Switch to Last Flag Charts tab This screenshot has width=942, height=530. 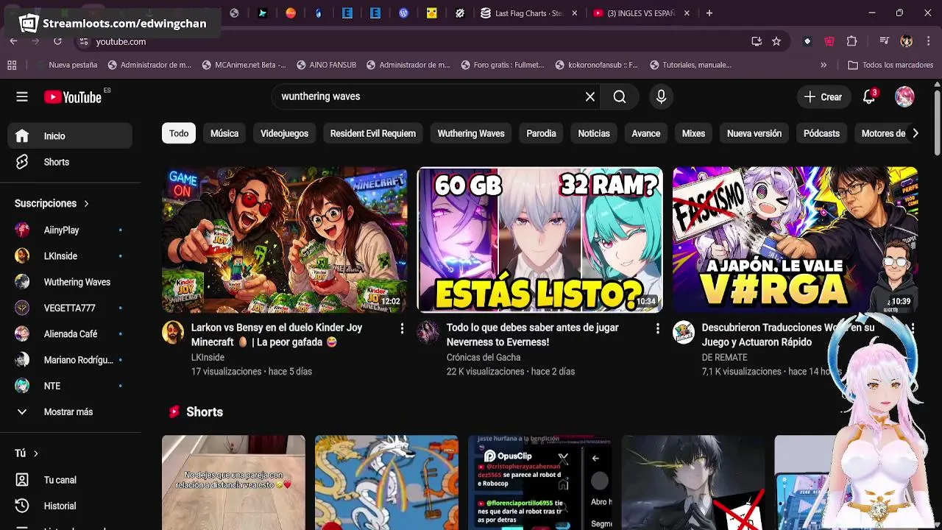click(x=528, y=13)
